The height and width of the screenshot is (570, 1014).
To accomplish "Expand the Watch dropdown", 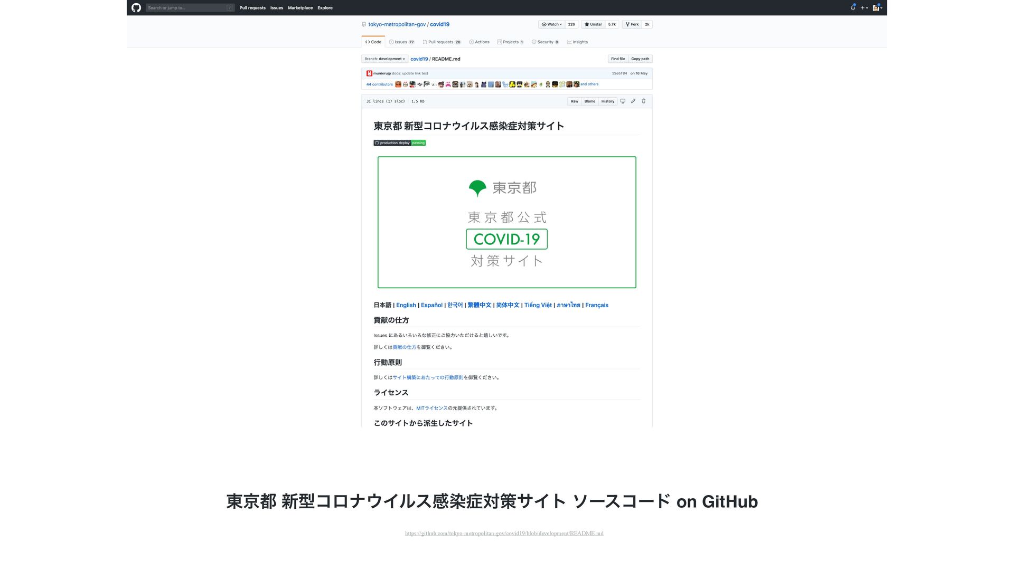I will (551, 24).
